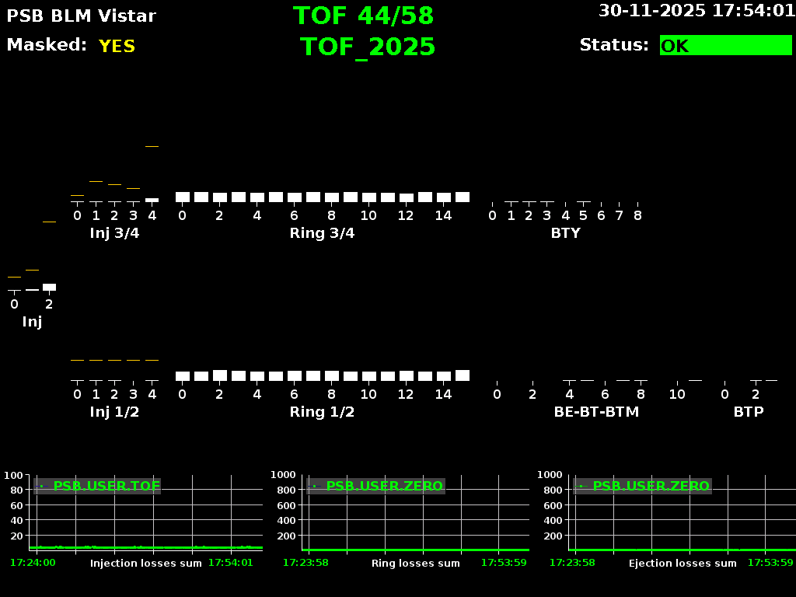Click the yellow loss marker above Inj 3/4 monitor 4
Image resolution: width=796 pixels, height=597 pixels.
(152, 145)
